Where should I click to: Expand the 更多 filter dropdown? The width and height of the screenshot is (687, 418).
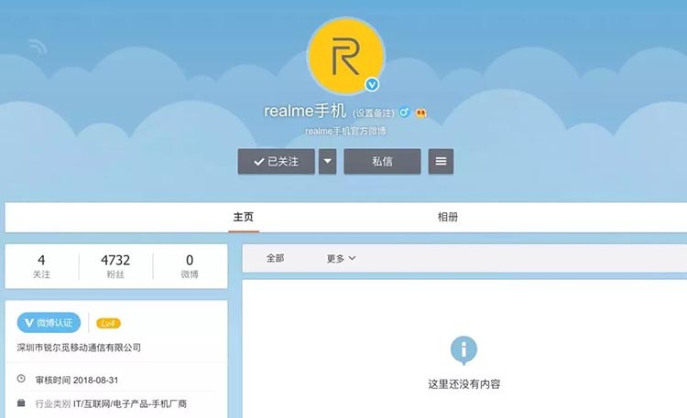(x=341, y=258)
